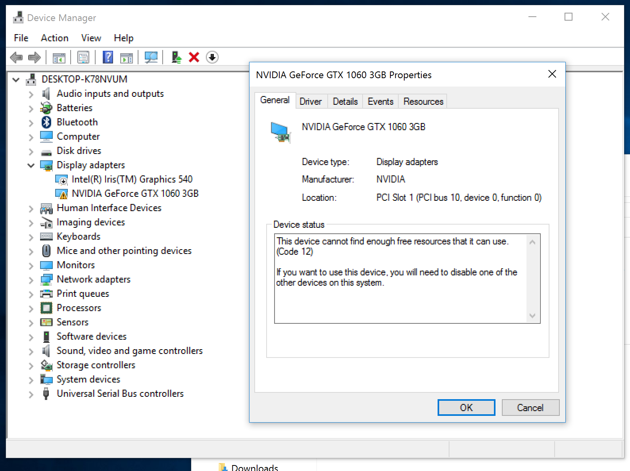Click the Monitors category icon
The height and width of the screenshot is (471, 630).
[x=46, y=265]
